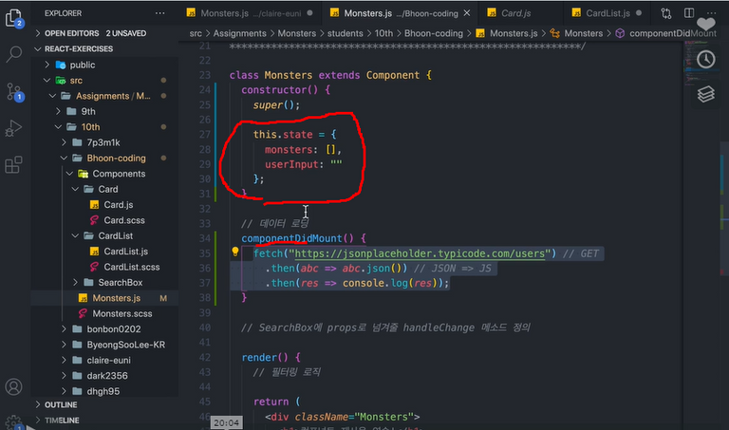
Task: Open Monsters.scss file
Action: (104, 314)
